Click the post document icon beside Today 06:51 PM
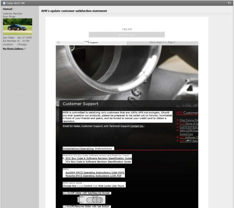The width and height of the screenshot is (234, 208). [x=4, y=3]
